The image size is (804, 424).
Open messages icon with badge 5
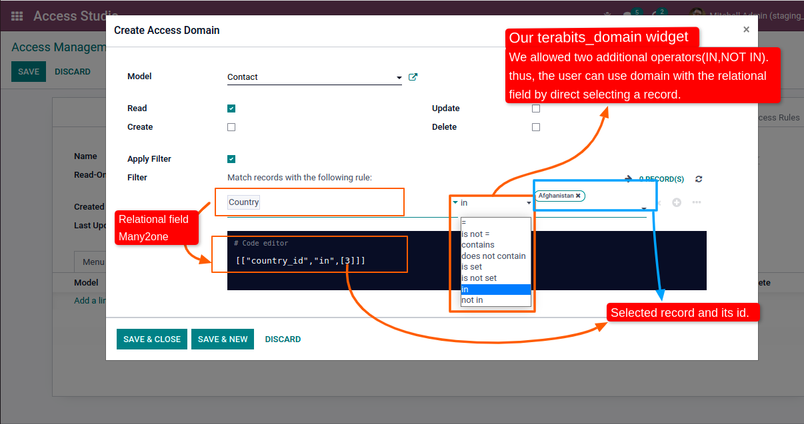(x=628, y=15)
